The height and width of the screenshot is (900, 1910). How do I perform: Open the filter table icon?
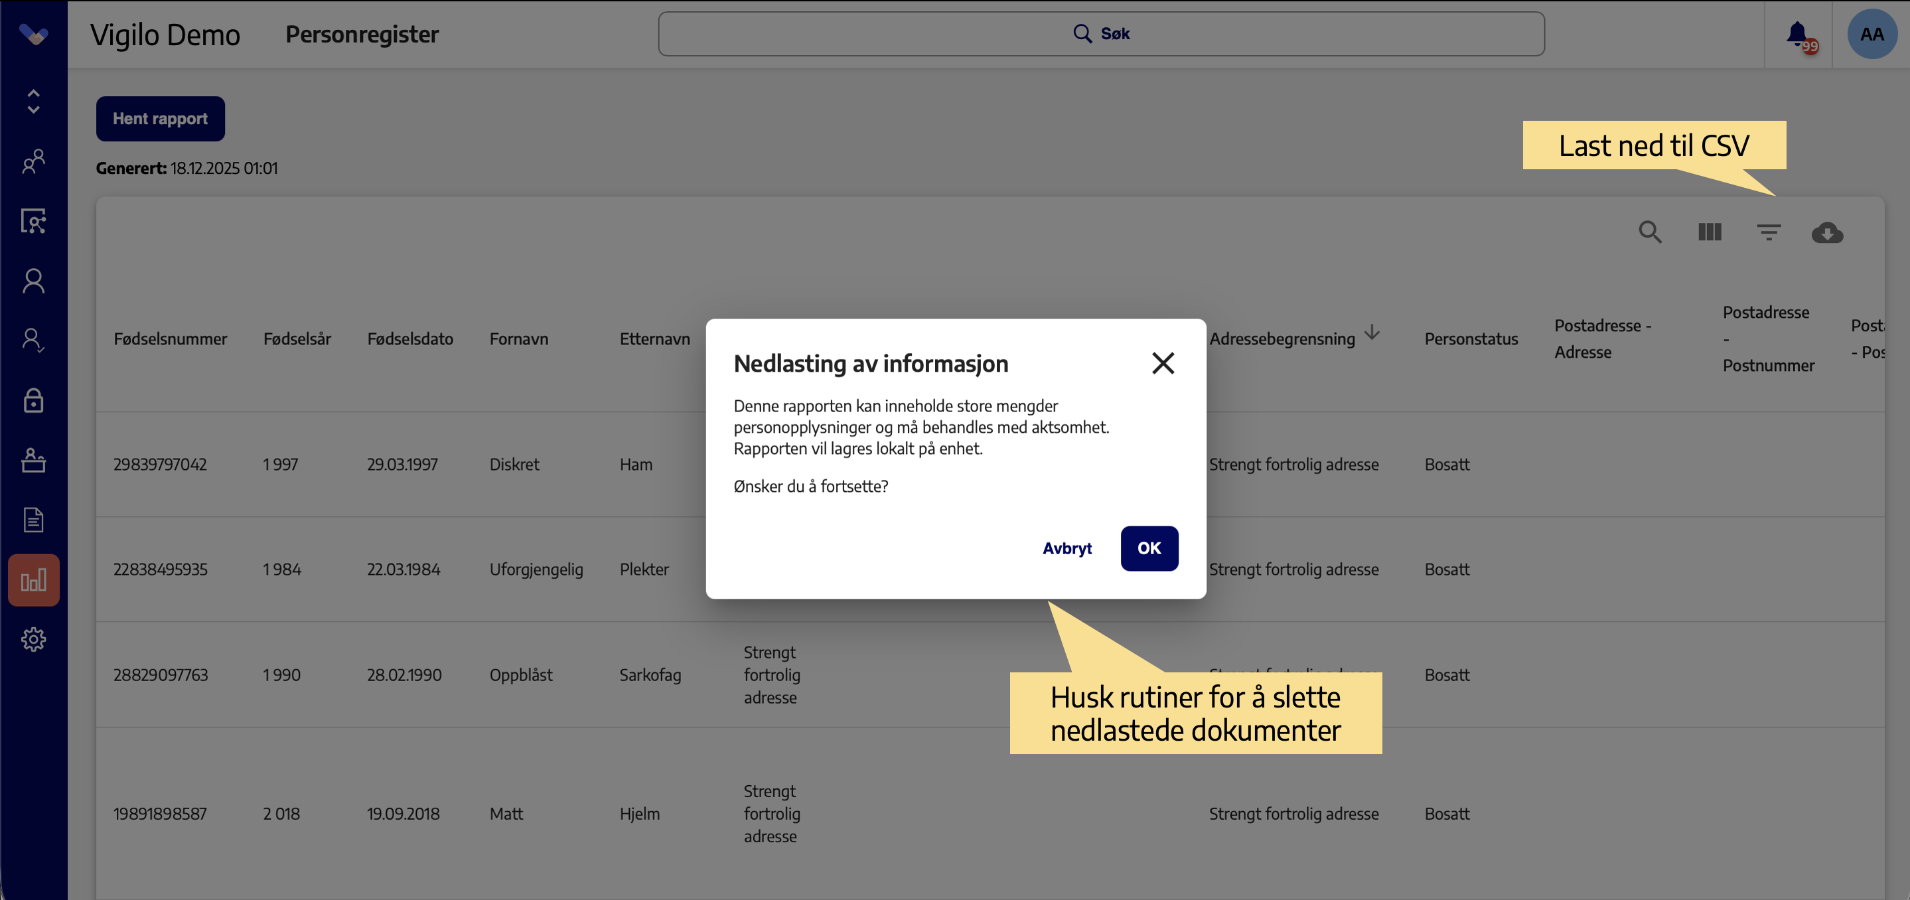[x=1769, y=232]
